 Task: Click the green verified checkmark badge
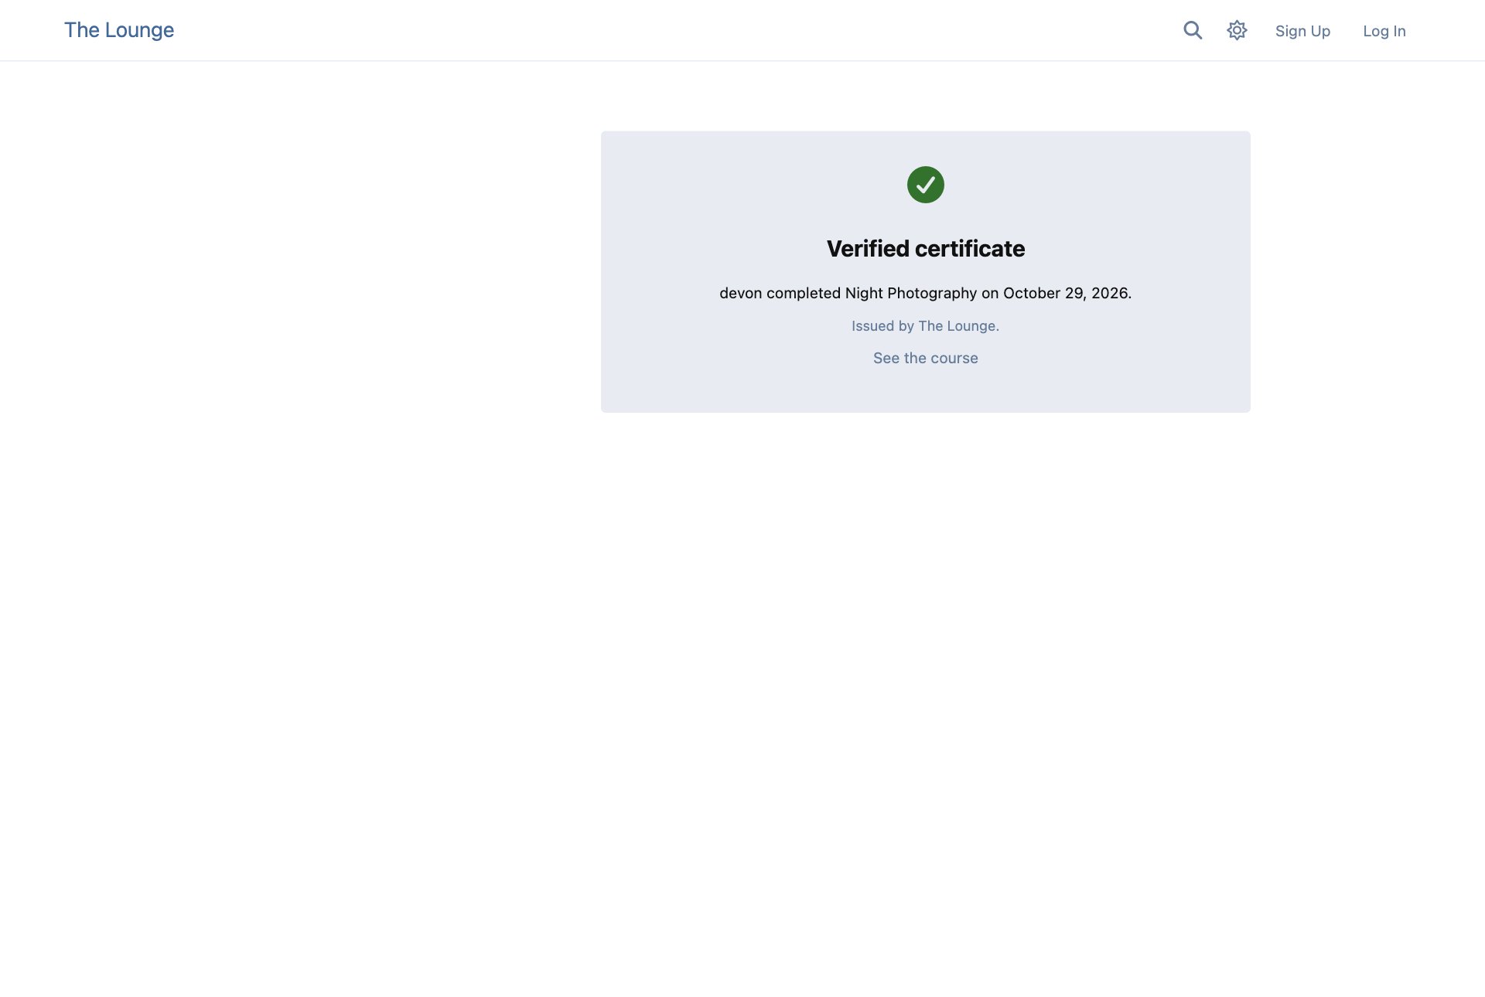[925, 185]
